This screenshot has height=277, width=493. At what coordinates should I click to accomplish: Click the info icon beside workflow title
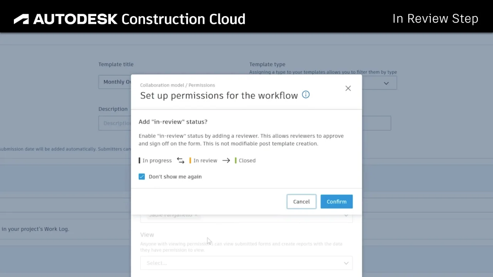tap(306, 95)
